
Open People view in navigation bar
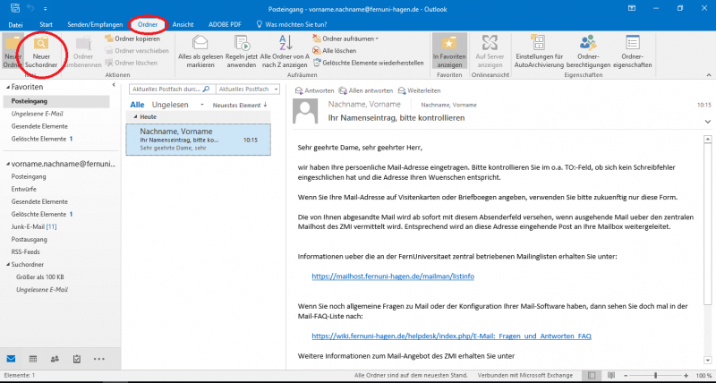coord(55,359)
